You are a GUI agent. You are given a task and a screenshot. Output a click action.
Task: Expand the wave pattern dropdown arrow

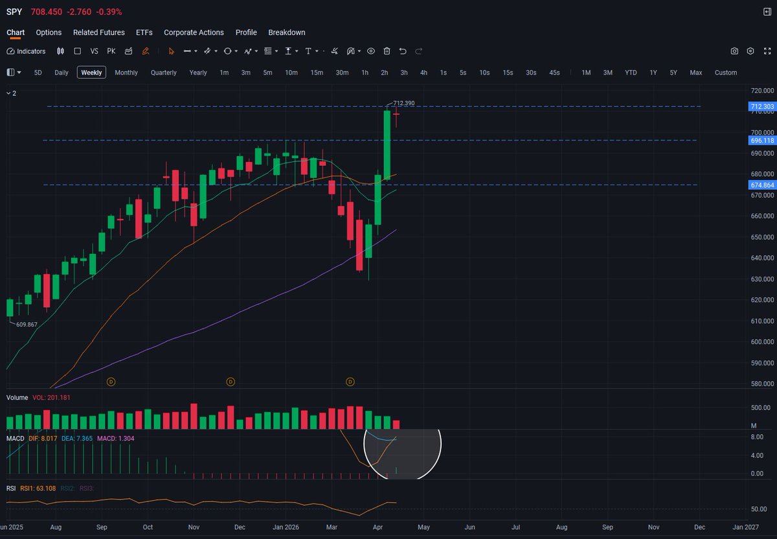tap(256, 51)
